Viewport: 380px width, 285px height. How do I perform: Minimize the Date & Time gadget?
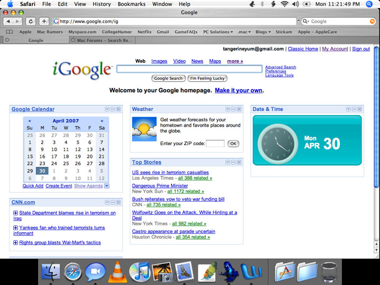pos(354,109)
